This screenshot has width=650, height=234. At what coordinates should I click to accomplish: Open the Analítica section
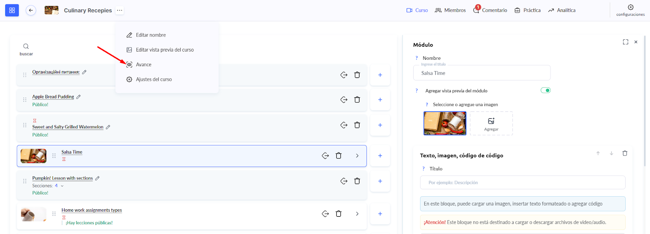[x=561, y=10]
